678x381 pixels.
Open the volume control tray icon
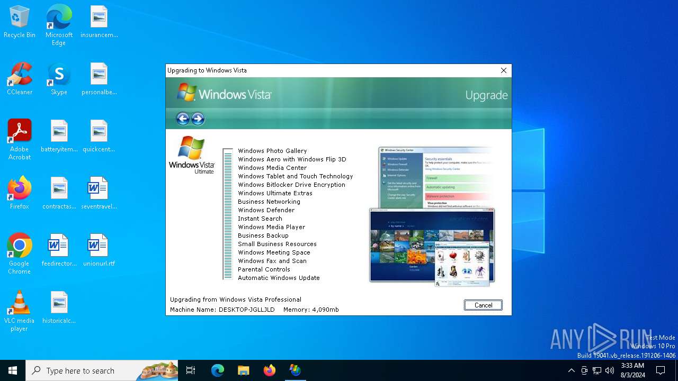[x=610, y=370]
